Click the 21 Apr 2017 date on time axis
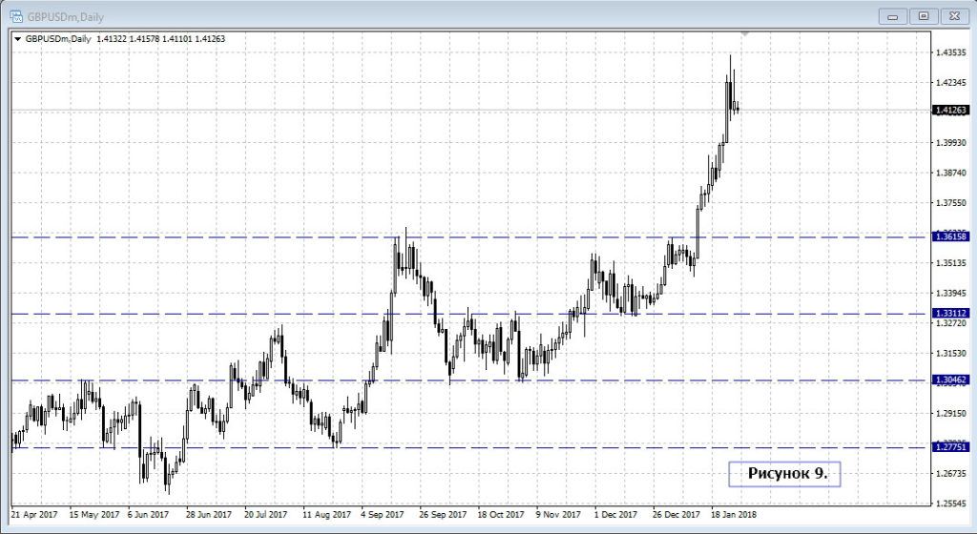The image size is (977, 534). click(x=34, y=515)
